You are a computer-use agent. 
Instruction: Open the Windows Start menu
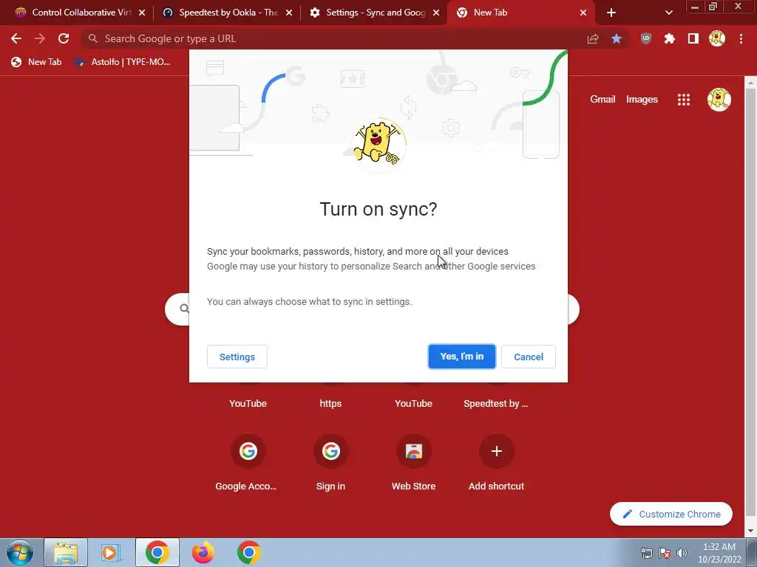(x=19, y=552)
